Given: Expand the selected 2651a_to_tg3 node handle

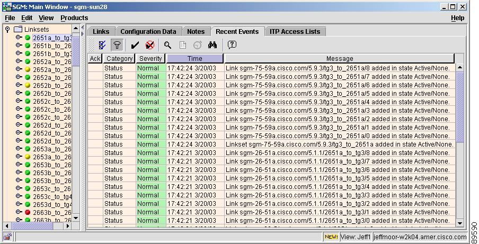Looking at the screenshot, I should click(19, 37).
